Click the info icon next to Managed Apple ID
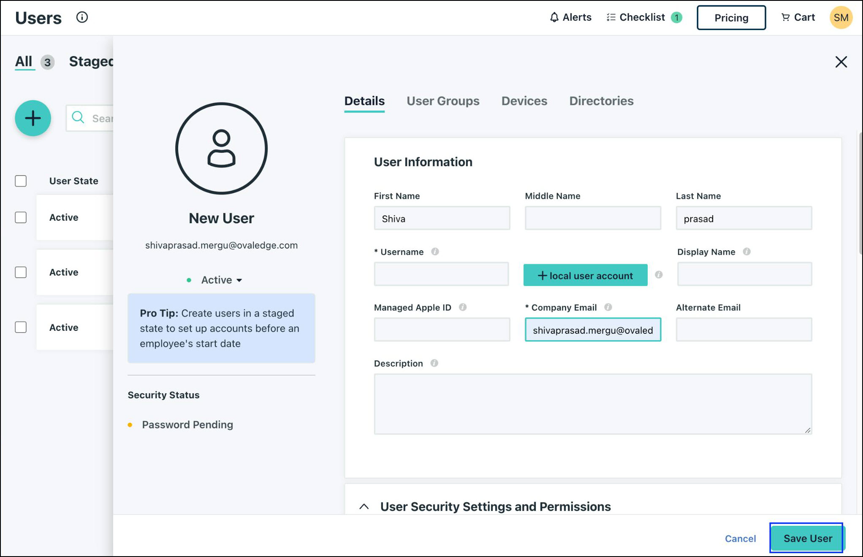The image size is (863, 557). pos(463,307)
